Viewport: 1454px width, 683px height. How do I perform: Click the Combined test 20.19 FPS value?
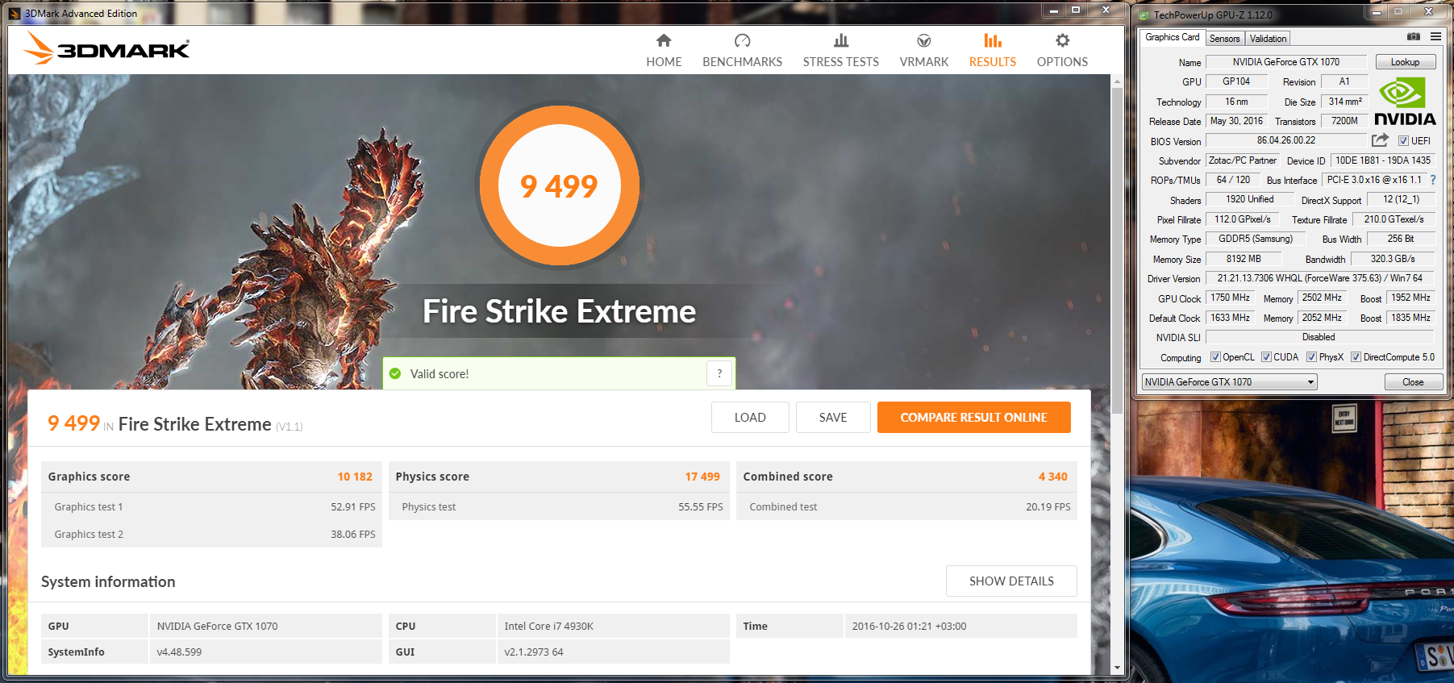pos(1048,506)
